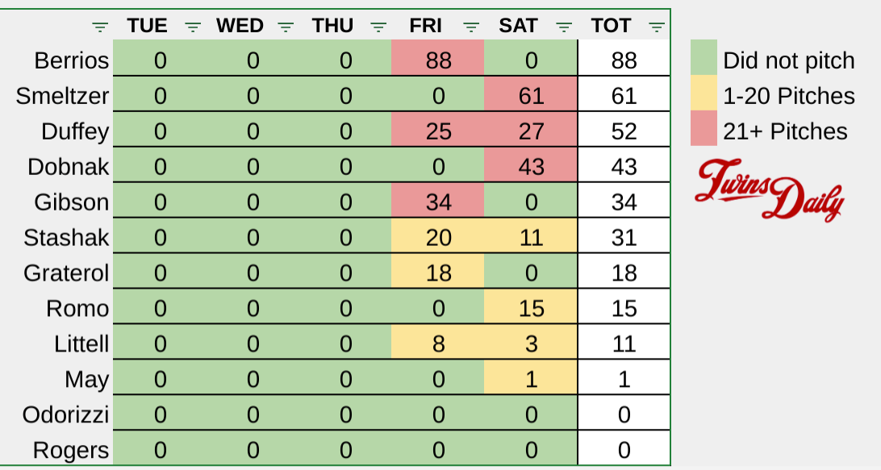This screenshot has width=881, height=470.
Task: Click May's Saturday cell showing 1
Action: tap(531, 379)
